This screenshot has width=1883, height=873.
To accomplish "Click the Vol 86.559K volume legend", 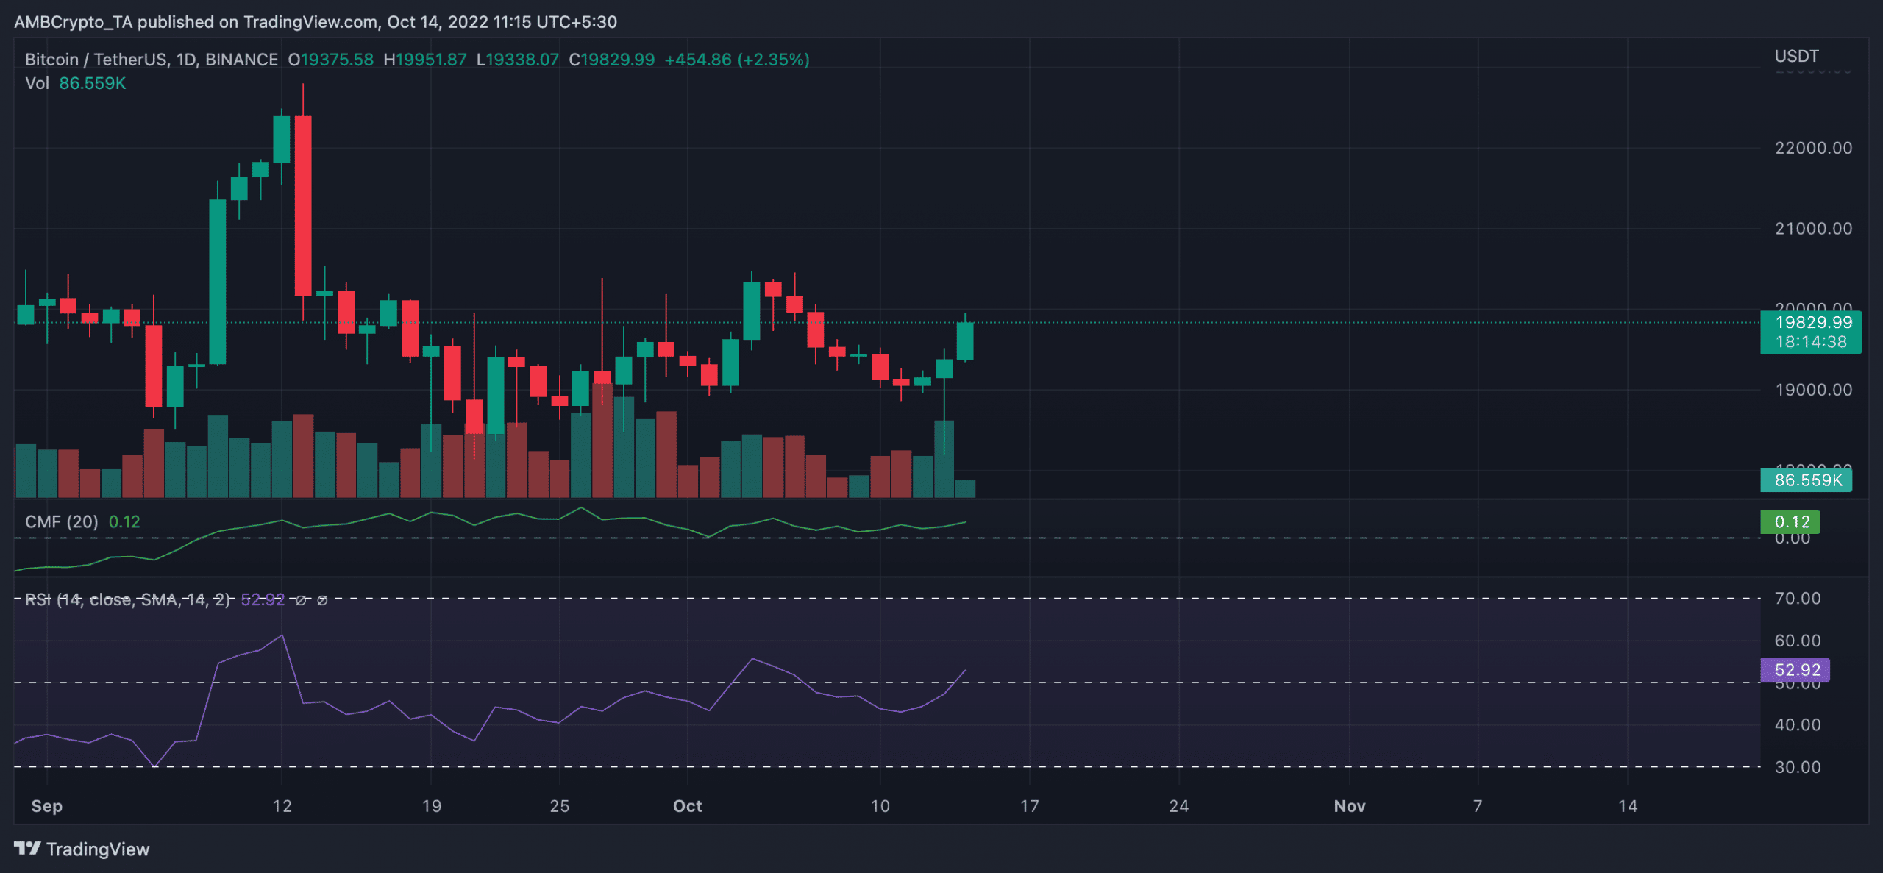I will 75,83.
